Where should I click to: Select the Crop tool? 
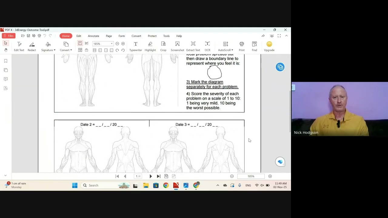(163, 47)
